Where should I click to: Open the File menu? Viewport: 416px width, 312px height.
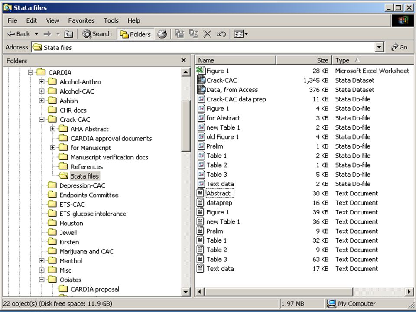pos(12,20)
